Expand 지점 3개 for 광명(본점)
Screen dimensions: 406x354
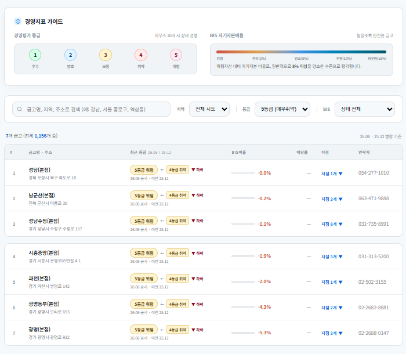click(332, 333)
